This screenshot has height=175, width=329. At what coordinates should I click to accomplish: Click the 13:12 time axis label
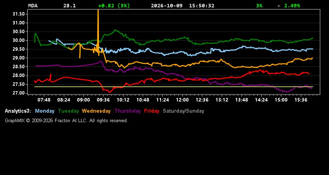point(222,100)
